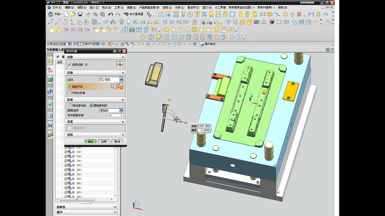The height and width of the screenshot is (216, 385).
Task: Open the 没有选择过滤器 filter dropdown
Action: 59,44
